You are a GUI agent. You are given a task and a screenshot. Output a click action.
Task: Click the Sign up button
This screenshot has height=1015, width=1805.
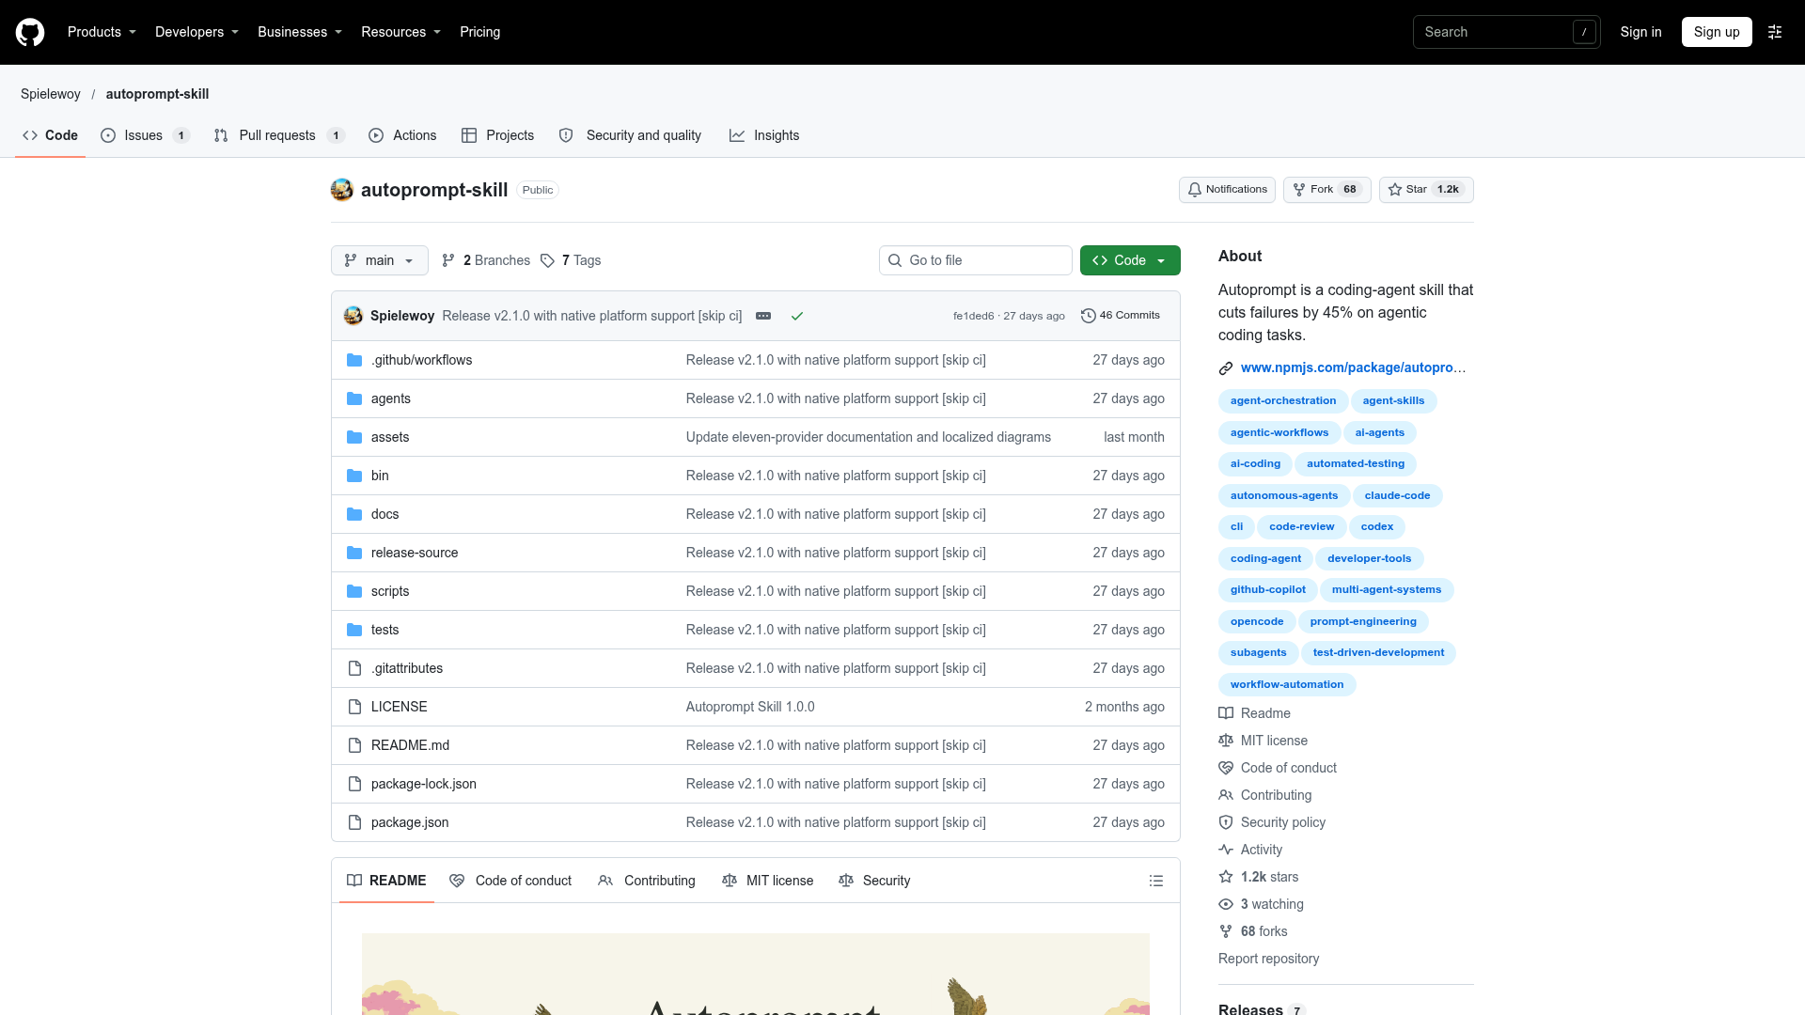click(x=1717, y=32)
